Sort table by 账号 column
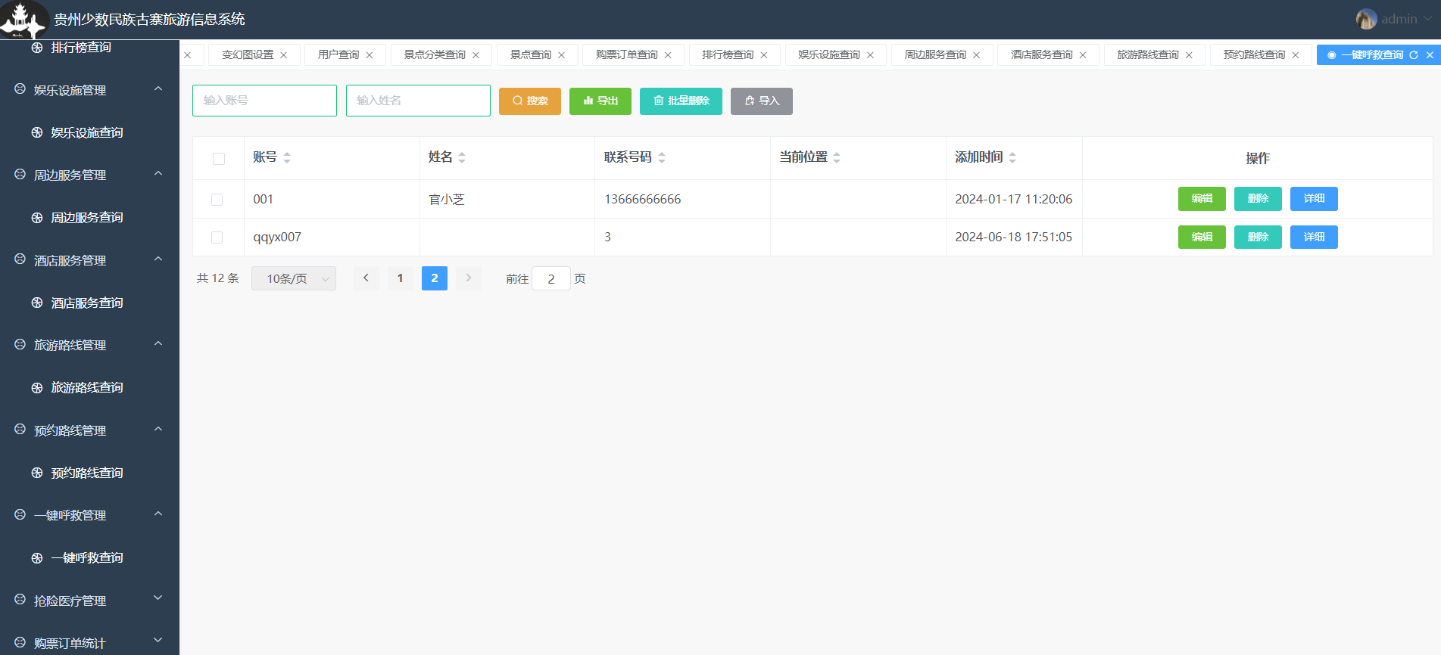 point(287,157)
